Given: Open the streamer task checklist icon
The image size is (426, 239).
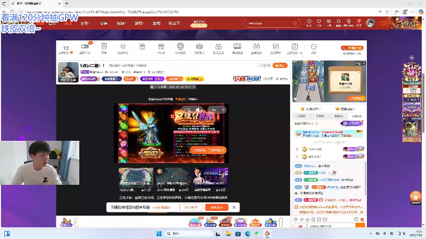Looking at the screenshot, I should [x=294, y=47].
